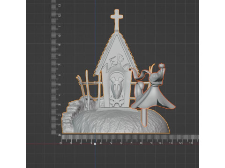
Task: Click the 5 mark on horizontal ruler
Action: tap(111, 143)
